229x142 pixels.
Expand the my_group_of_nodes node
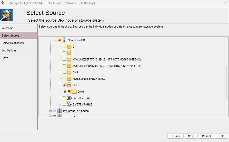pyautogui.click(x=50, y=111)
